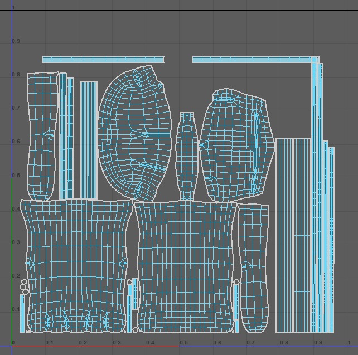Select the large shell with four bottom oval pinches
Image resolution: width=358 pixels, height=355 pixels.
[76, 266]
